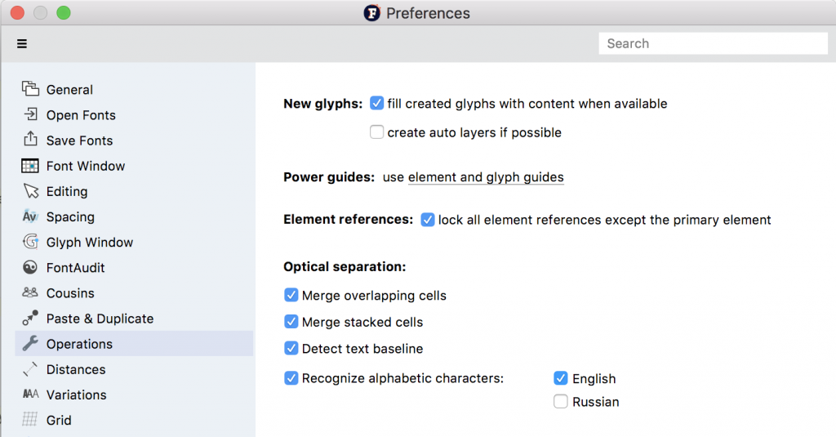Click the Save Fonts export icon
Viewport: 836px width, 437px height.
(x=31, y=140)
